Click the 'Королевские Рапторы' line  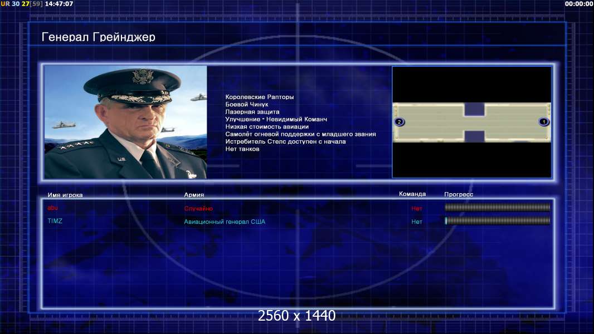click(260, 97)
